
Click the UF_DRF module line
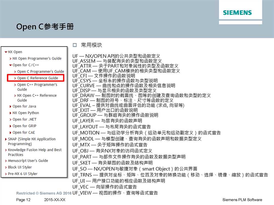[123, 100]
